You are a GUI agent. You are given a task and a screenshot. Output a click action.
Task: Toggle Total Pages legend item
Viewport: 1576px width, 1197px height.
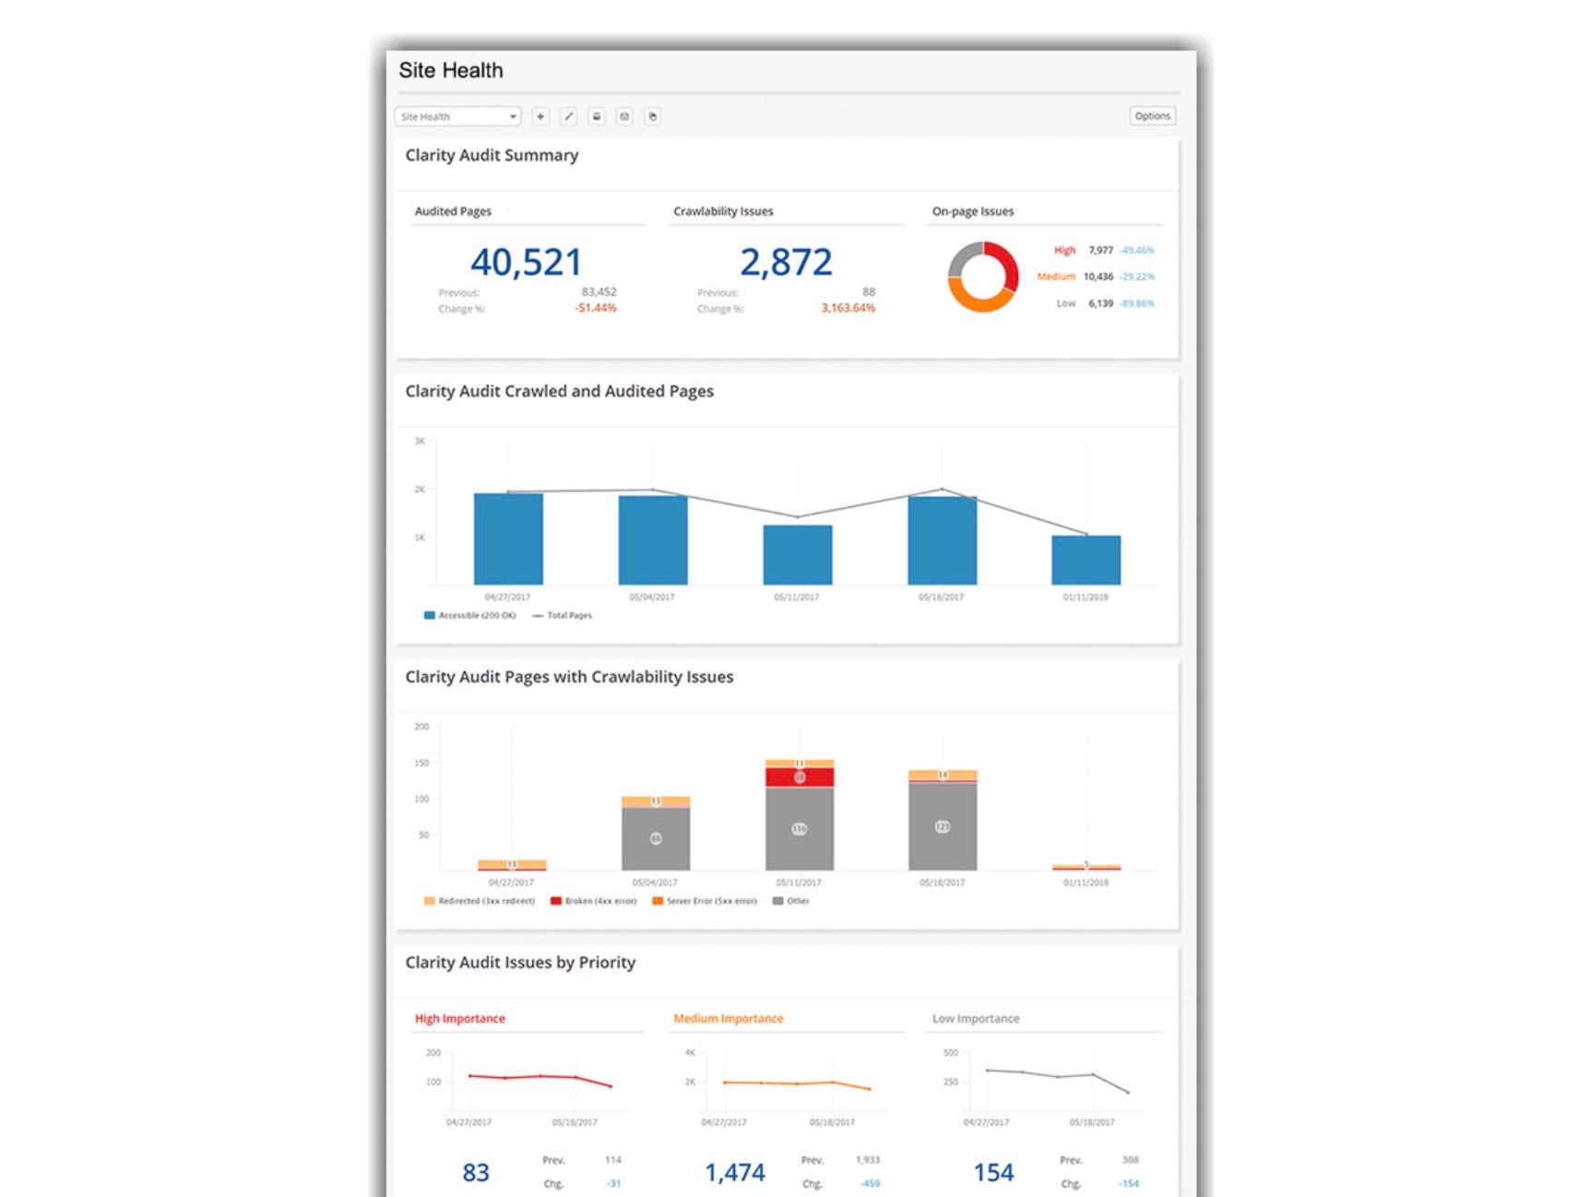563,615
